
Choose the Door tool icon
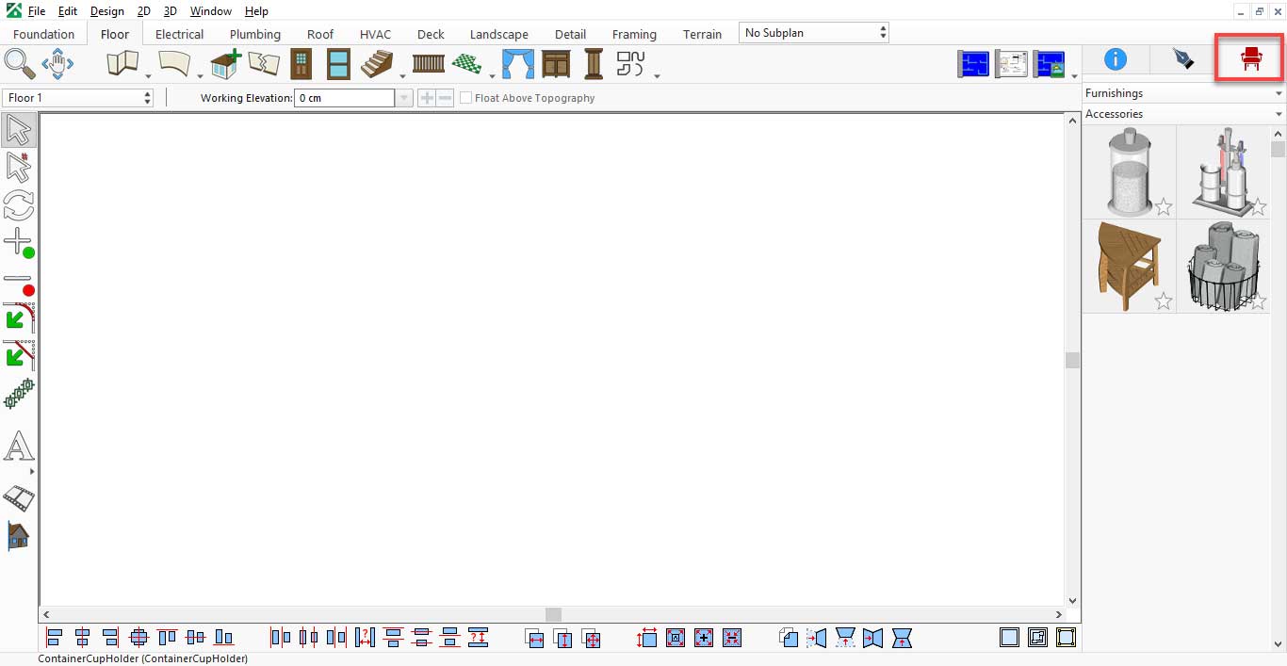coord(301,64)
